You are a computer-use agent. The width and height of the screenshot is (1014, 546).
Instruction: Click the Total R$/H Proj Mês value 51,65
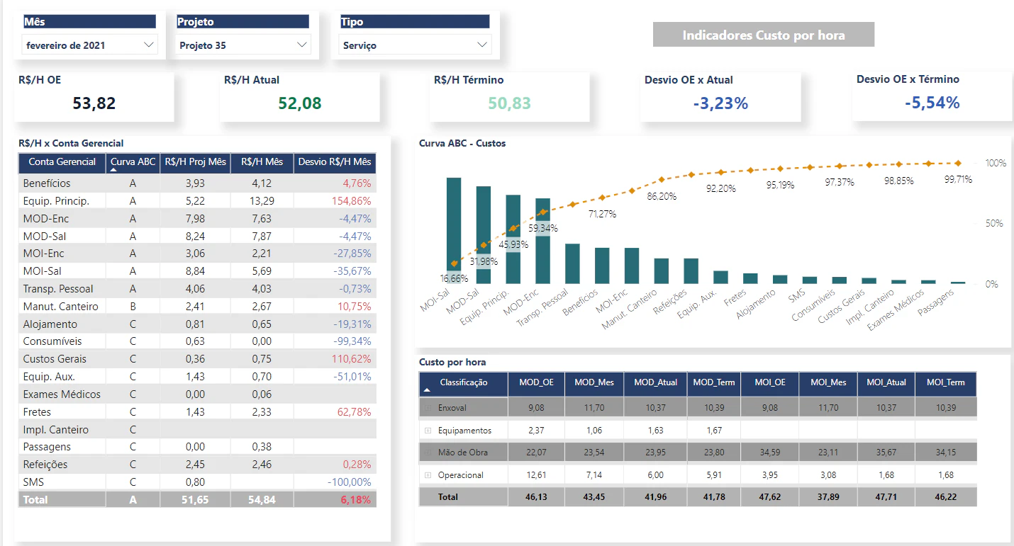[x=196, y=500]
